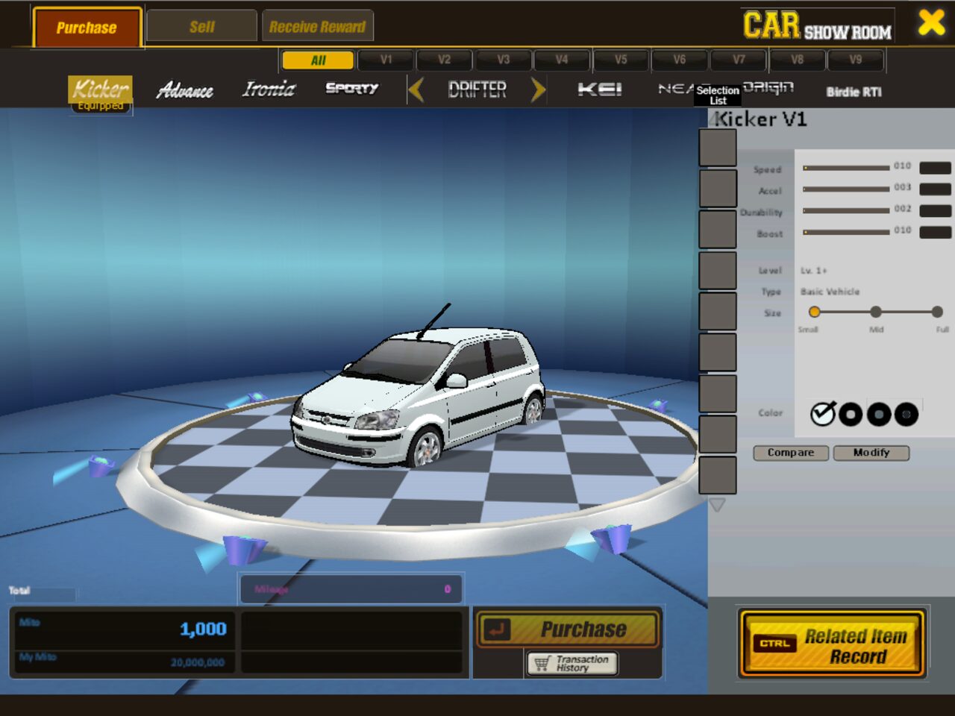Go to next brand with right arrow

(538, 90)
